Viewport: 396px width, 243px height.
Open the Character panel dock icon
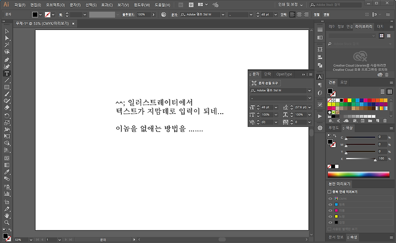click(320, 77)
